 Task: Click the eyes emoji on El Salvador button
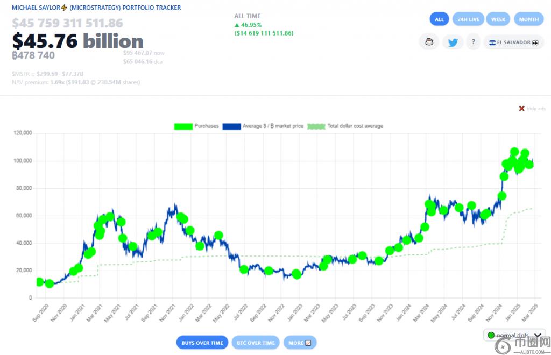click(x=535, y=42)
